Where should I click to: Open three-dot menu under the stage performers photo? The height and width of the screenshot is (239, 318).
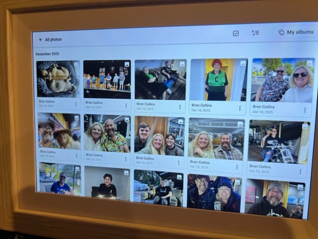click(x=126, y=106)
